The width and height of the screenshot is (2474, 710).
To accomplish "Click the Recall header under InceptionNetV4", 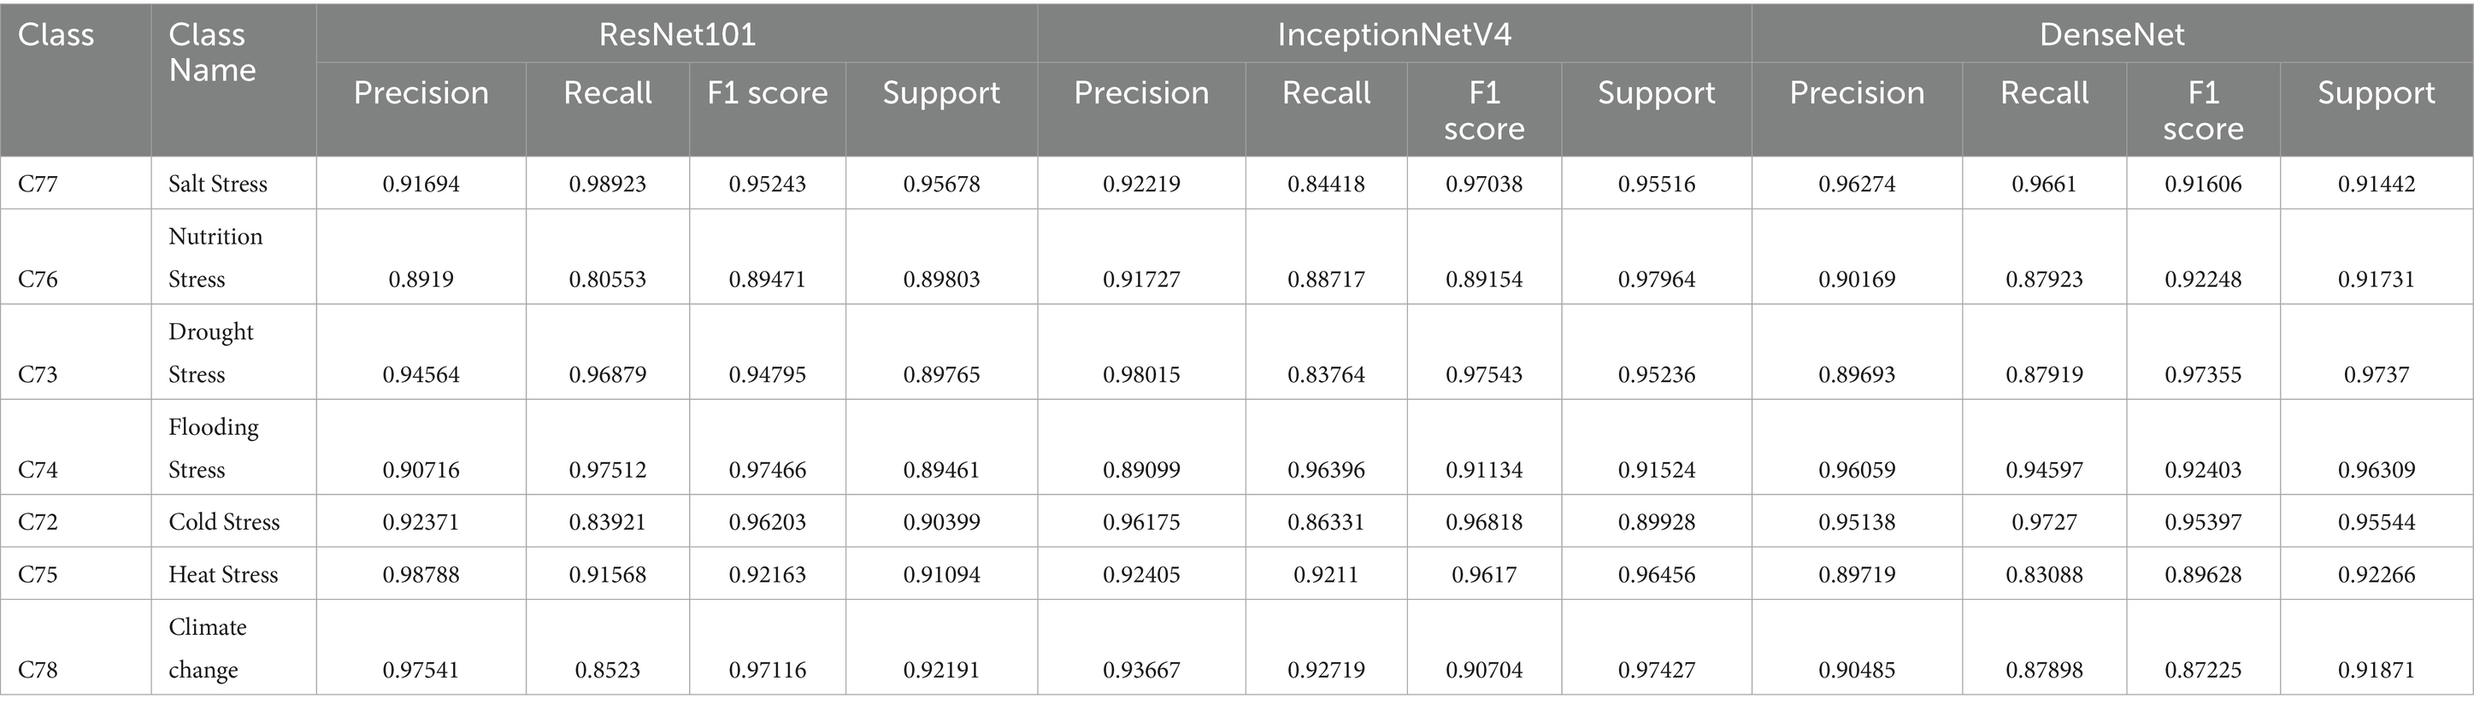I will tap(1325, 93).
